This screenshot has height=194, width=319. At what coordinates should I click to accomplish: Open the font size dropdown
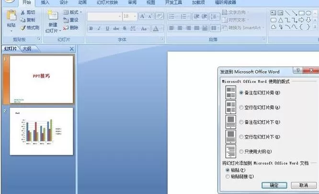click(135, 16)
